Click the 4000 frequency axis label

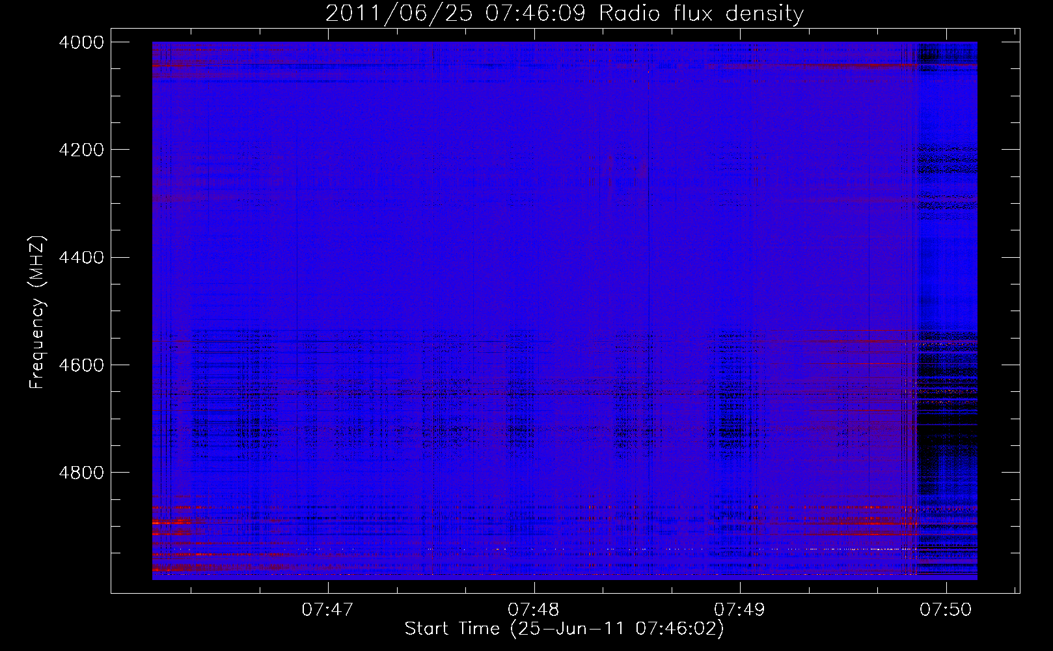[x=81, y=42]
